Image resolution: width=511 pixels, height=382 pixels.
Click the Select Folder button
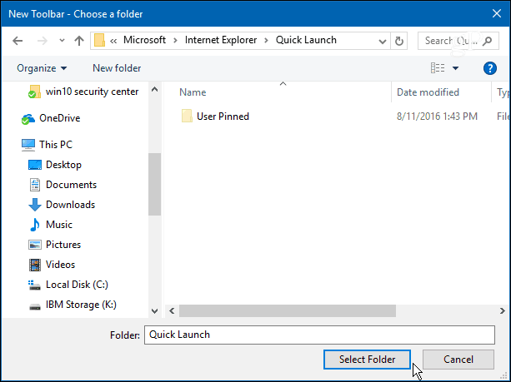(x=367, y=360)
